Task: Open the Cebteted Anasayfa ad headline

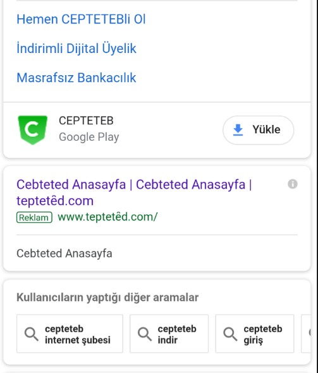Action: 134,192
